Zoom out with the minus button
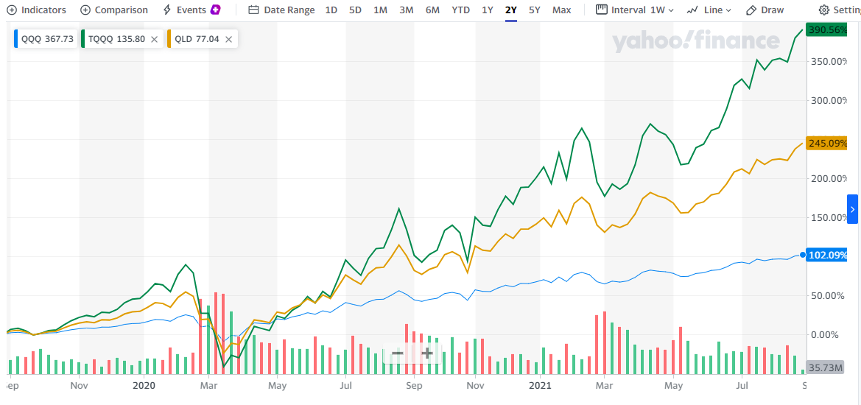 [398, 353]
